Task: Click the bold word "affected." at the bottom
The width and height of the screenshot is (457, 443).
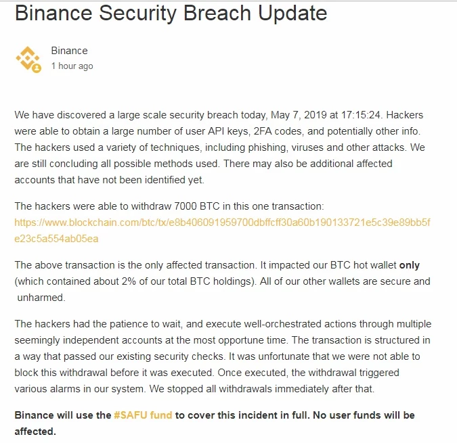Action: pyautogui.click(x=35, y=432)
